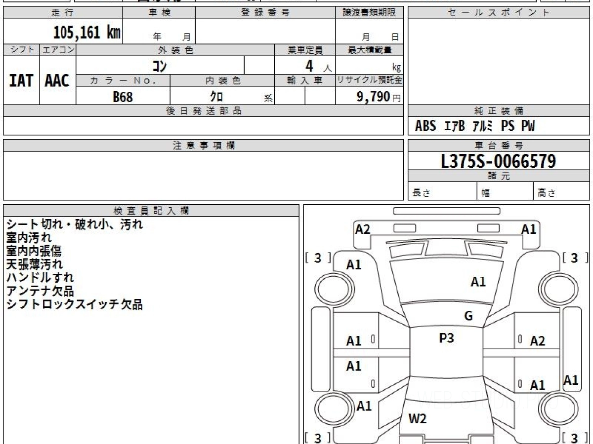Image resolution: width=593 pixels, height=444 pixels.
Task: Click the 幅 dimension label
Action: 486,193
